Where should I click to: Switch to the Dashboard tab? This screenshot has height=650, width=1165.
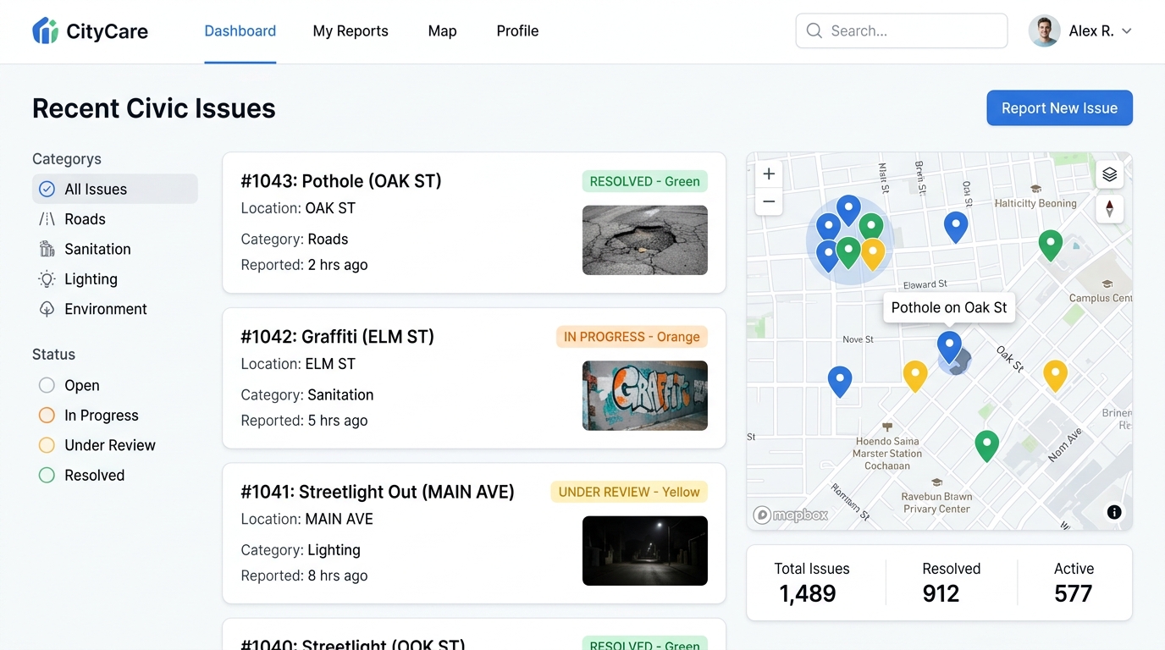pyautogui.click(x=240, y=31)
